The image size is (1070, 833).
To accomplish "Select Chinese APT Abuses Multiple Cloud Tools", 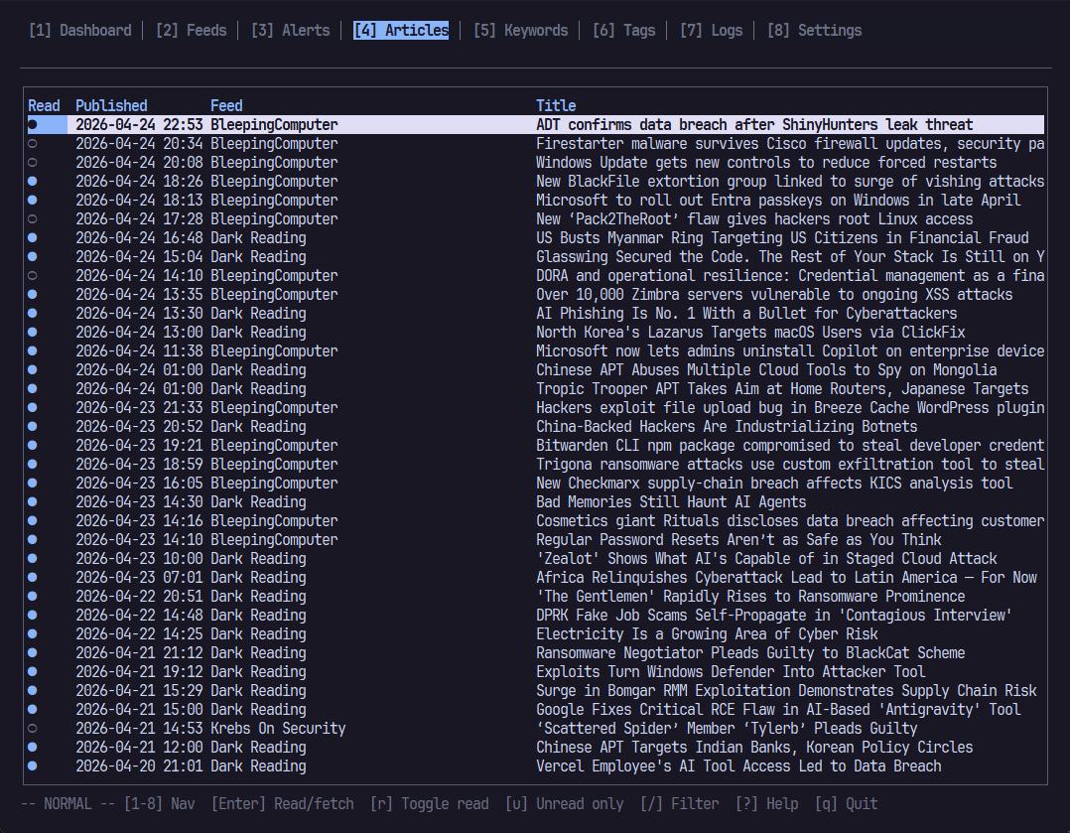I will coord(536,370).
